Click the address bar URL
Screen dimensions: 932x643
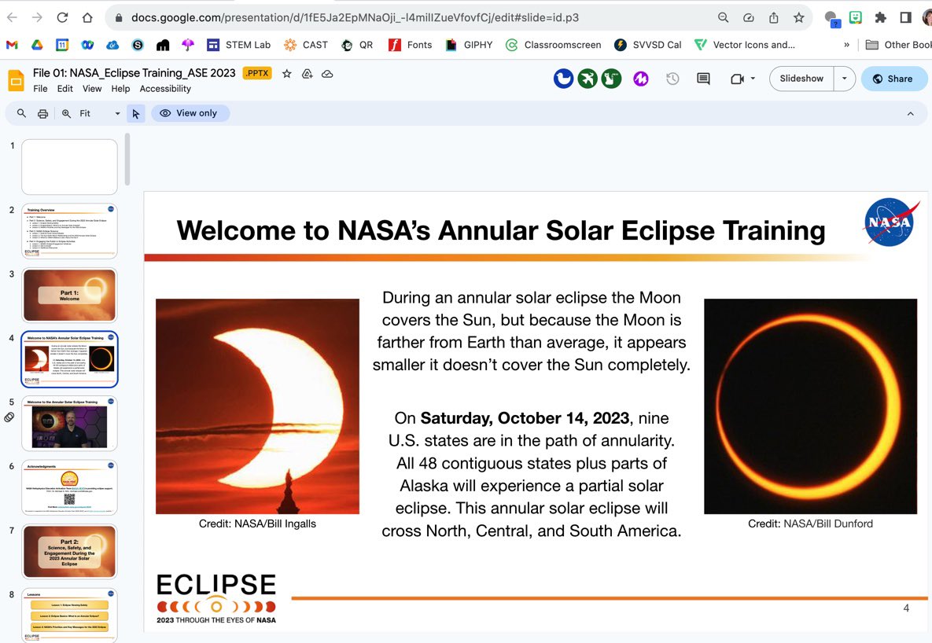click(355, 18)
